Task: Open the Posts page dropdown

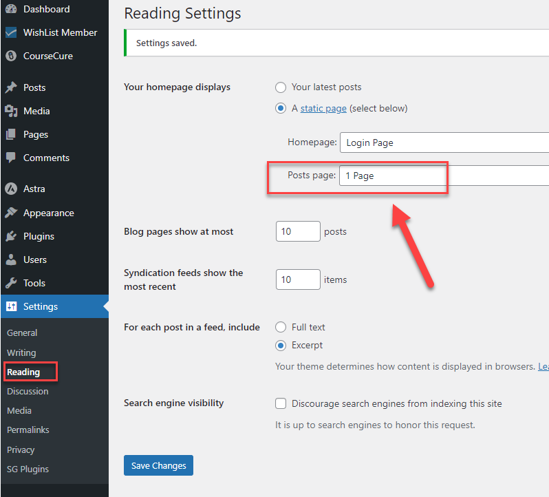Action: 444,176
